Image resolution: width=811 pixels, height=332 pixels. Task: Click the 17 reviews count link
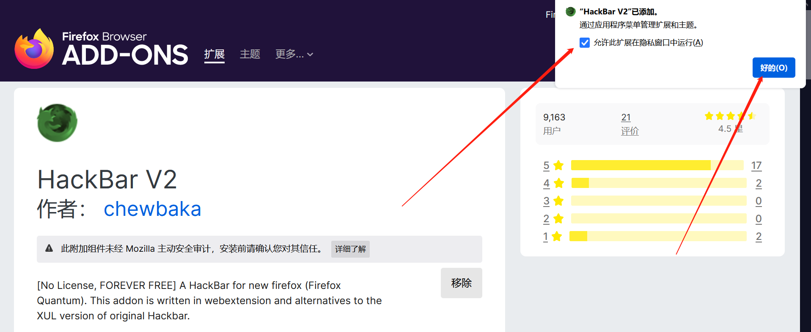tap(756, 165)
